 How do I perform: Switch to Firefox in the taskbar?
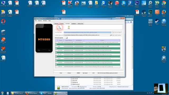[32, 93]
